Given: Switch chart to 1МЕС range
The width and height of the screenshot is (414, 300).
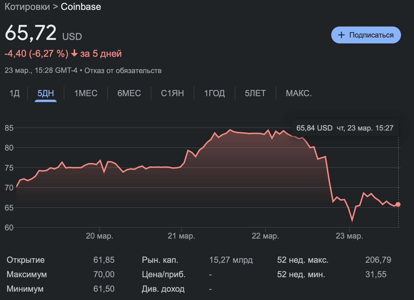Looking at the screenshot, I should click(x=86, y=93).
